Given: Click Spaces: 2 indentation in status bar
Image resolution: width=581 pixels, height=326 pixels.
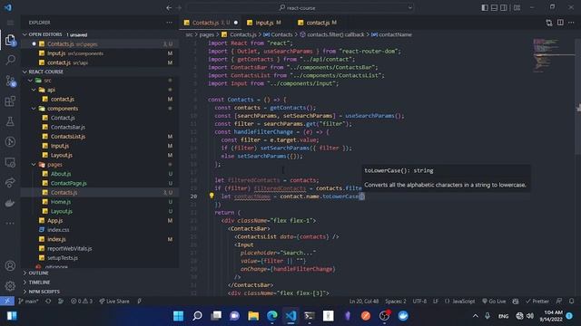Looking at the screenshot, I should [396, 302].
